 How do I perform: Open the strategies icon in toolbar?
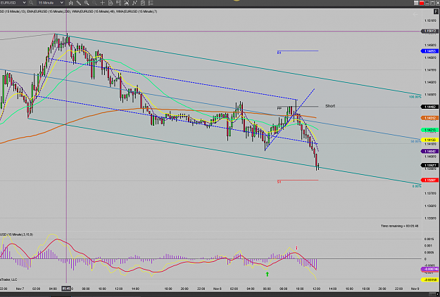tap(127, 3)
